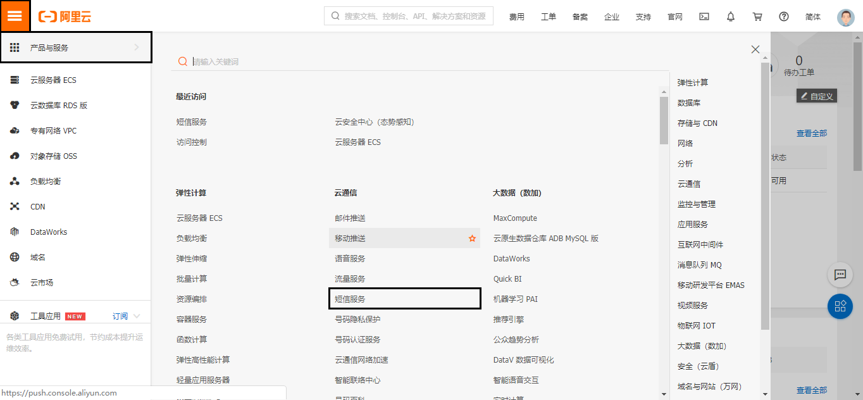This screenshot has height=400, width=863.
Task: Click the orange search icon in products panel
Action: (x=182, y=61)
